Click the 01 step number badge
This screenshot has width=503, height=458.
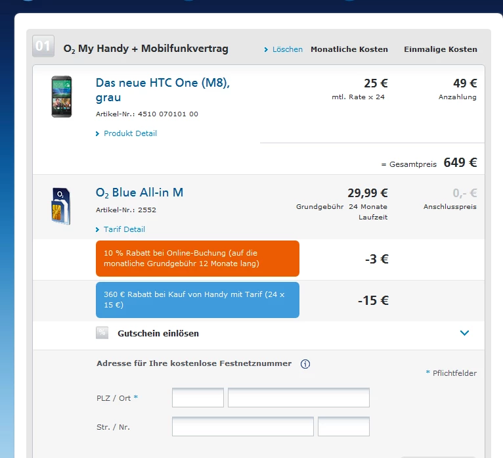pyautogui.click(x=43, y=46)
